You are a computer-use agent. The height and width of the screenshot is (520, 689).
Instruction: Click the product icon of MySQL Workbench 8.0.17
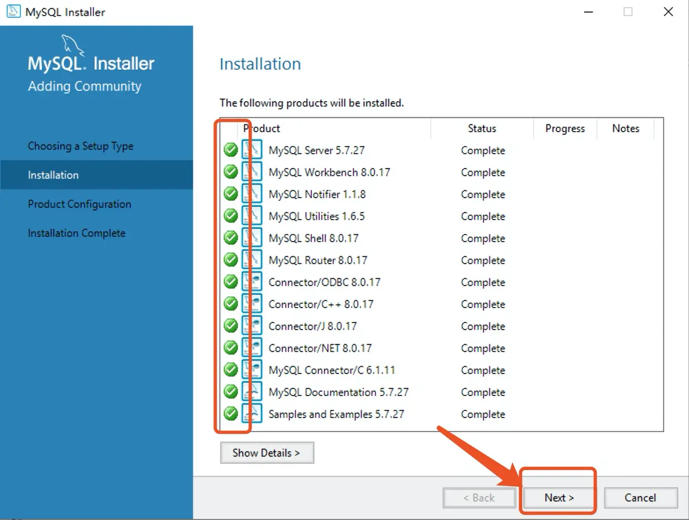point(252,172)
